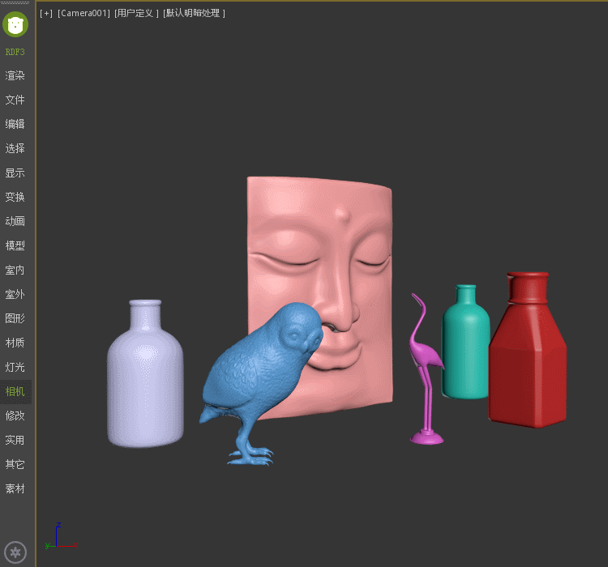This screenshot has width=608, height=567.
Task: Open the 变换 sidebar menu
Action: coord(15,197)
